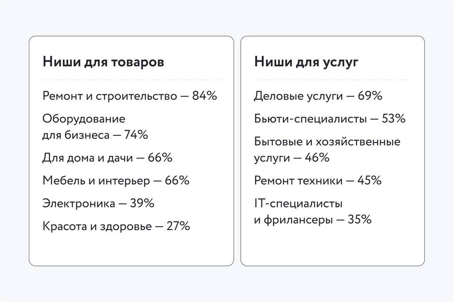This screenshot has height=302, width=454.
Task: Click the "Мебель и интерьер" label
Action: point(96,180)
